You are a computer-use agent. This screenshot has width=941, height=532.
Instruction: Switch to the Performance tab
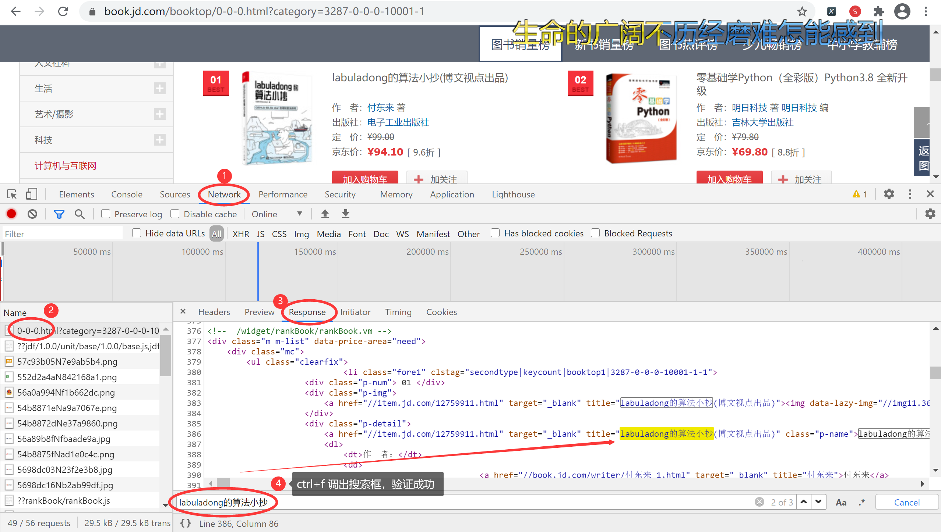pos(283,194)
